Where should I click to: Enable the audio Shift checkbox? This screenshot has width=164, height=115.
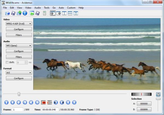coord(7,62)
